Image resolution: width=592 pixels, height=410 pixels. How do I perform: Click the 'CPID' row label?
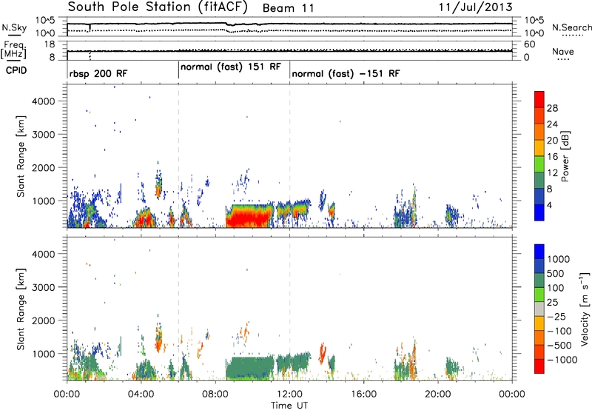16,70
